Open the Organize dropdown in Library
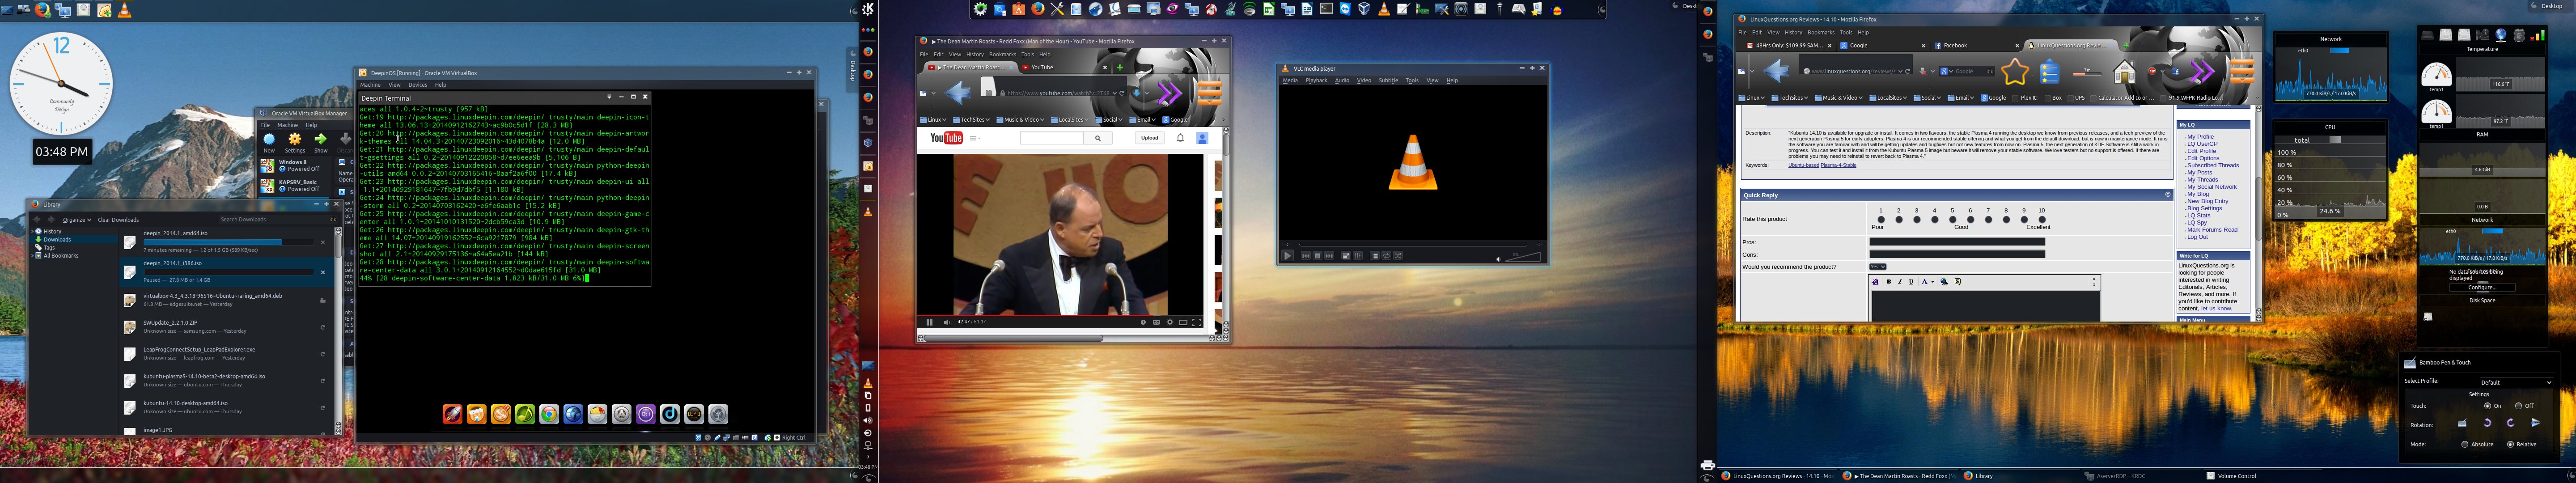The height and width of the screenshot is (483, 2576). [x=77, y=220]
